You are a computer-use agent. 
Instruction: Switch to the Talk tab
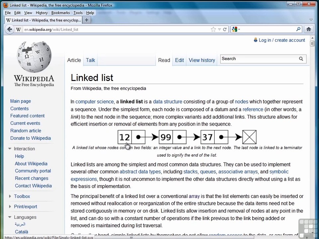coord(90,60)
